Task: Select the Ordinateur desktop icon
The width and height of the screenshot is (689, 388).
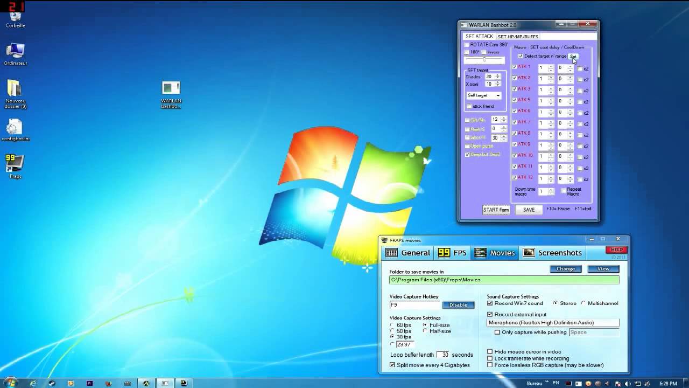Action: 15,54
